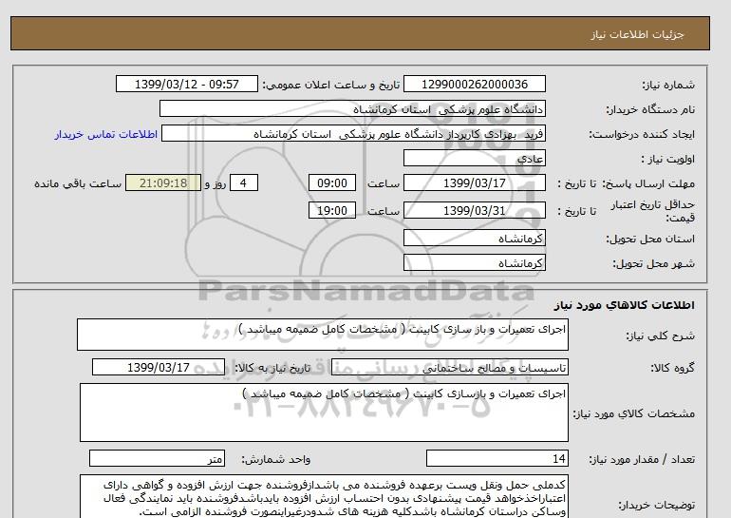Click the quantity field showing 14
This screenshot has height=518, width=731.
(497, 458)
